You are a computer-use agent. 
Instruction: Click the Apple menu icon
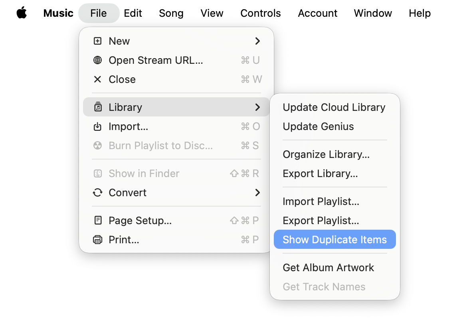(x=22, y=13)
